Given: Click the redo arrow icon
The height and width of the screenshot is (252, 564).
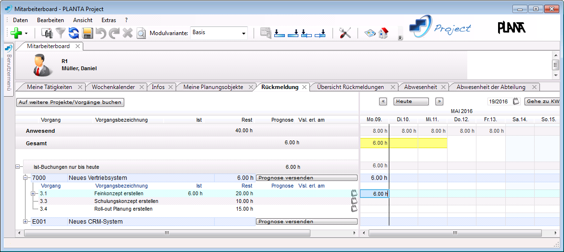Looking at the screenshot, I should (114, 33).
